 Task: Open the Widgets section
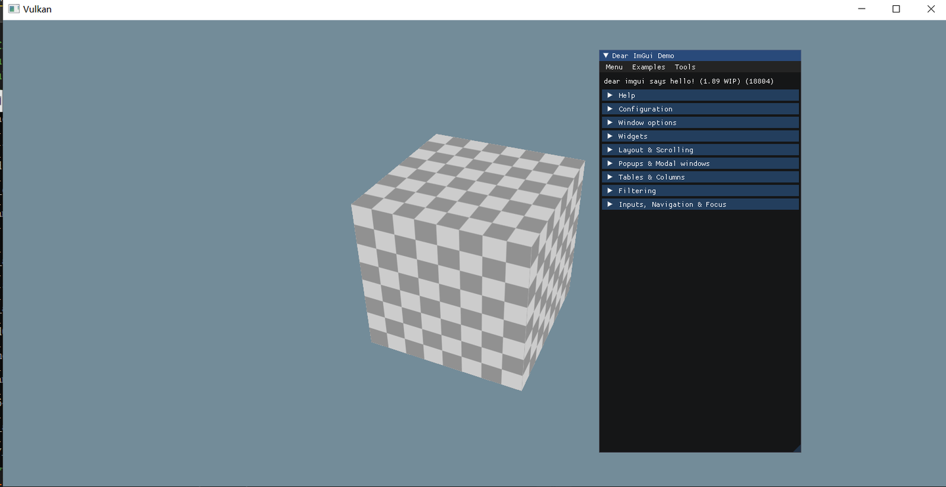700,137
